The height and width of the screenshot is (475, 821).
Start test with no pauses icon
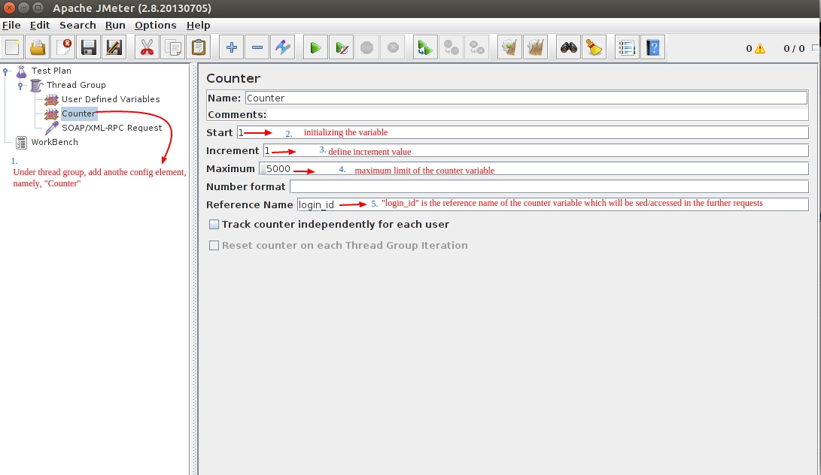342,47
